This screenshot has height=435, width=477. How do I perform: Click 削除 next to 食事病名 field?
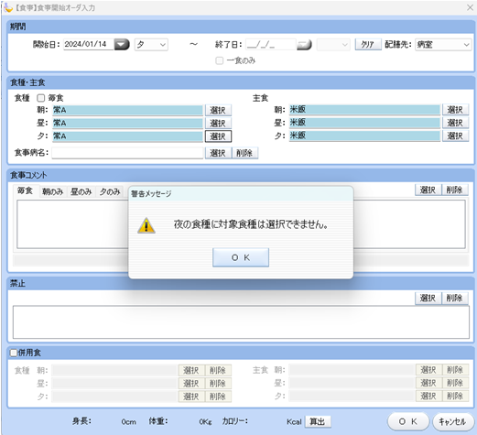(x=244, y=153)
